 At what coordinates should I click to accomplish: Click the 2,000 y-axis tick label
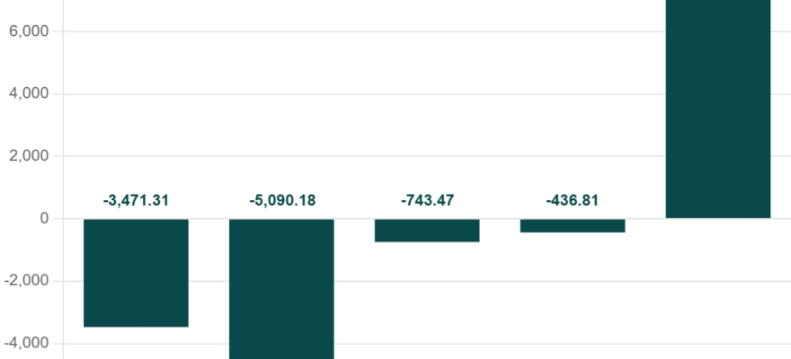pyautogui.click(x=29, y=156)
